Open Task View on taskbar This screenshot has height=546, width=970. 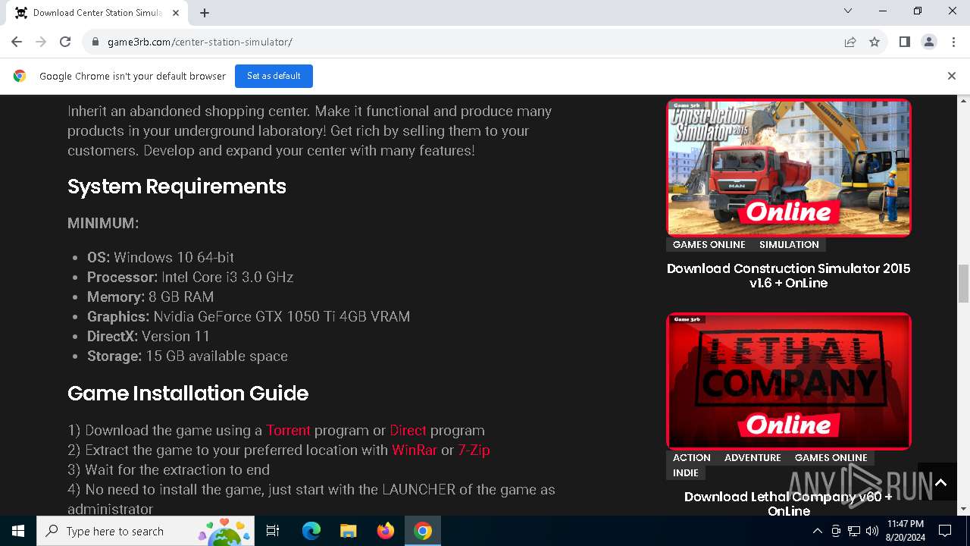(273, 531)
